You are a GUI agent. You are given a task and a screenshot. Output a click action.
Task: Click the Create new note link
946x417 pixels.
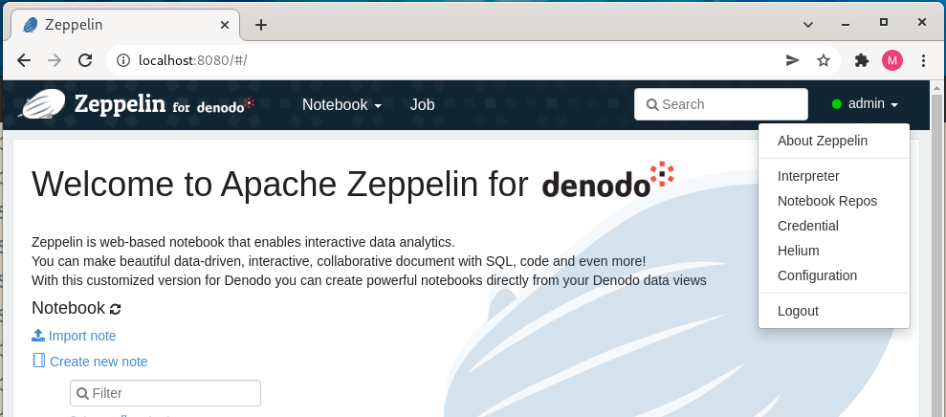pyautogui.click(x=90, y=362)
